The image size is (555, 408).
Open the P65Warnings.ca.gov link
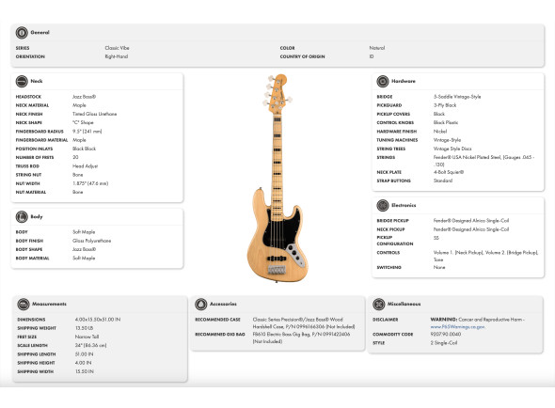click(x=458, y=327)
